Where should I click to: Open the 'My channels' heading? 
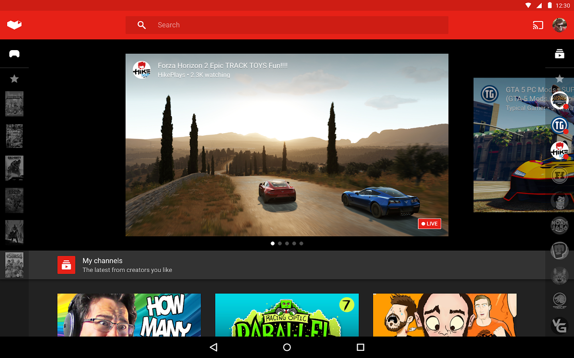(x=102, y=261)
